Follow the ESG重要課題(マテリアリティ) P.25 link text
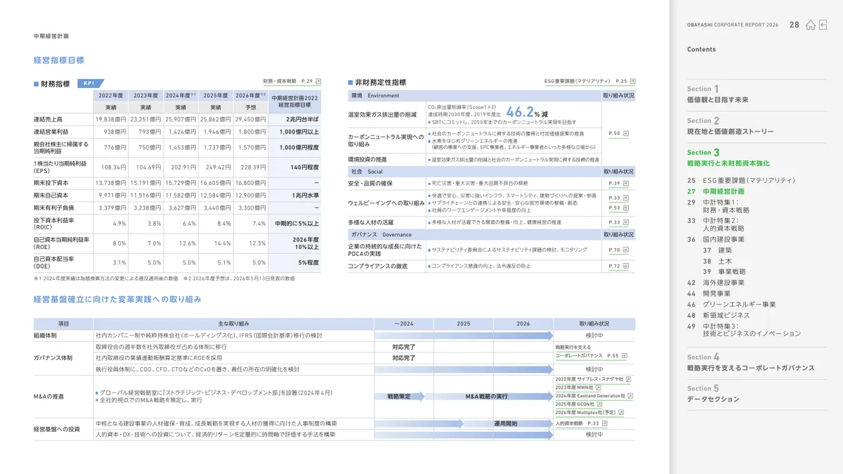 click(585, 82)
